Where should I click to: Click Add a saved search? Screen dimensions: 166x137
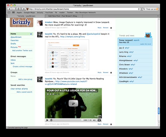(24, 92)
